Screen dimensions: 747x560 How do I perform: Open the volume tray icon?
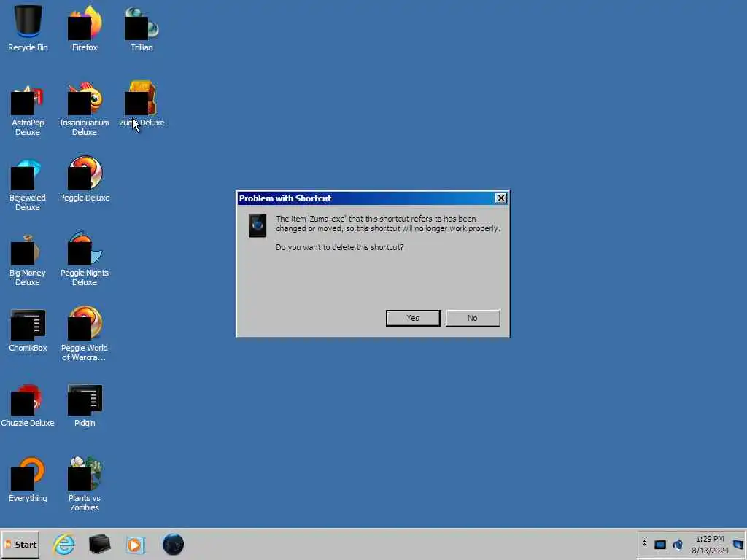(678, 545)
